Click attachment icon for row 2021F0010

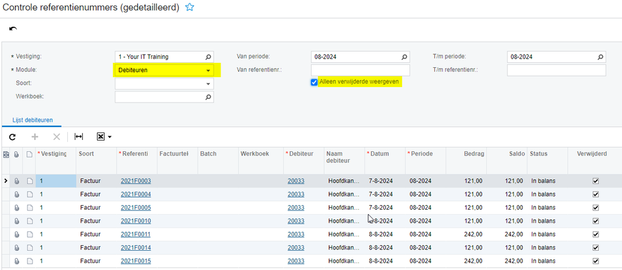coord(17,221)
